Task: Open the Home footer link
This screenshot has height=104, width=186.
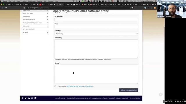Action: [57, 98]
